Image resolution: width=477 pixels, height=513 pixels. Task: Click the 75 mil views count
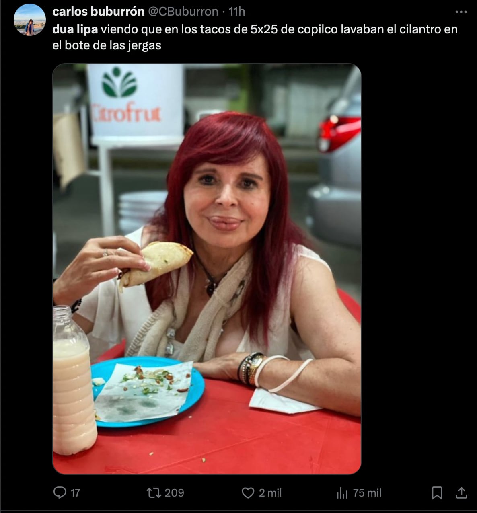(367, 493)
